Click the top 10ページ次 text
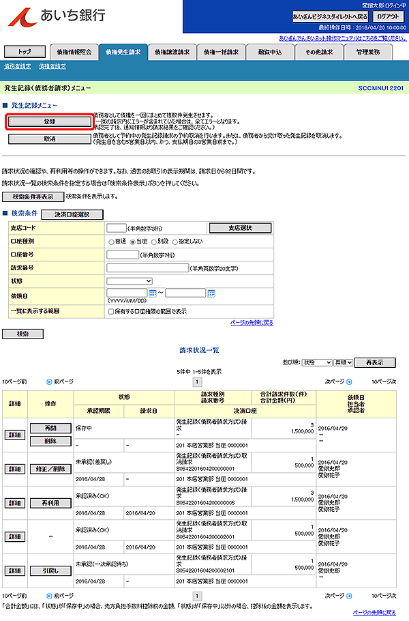 [x=384, y=382]
